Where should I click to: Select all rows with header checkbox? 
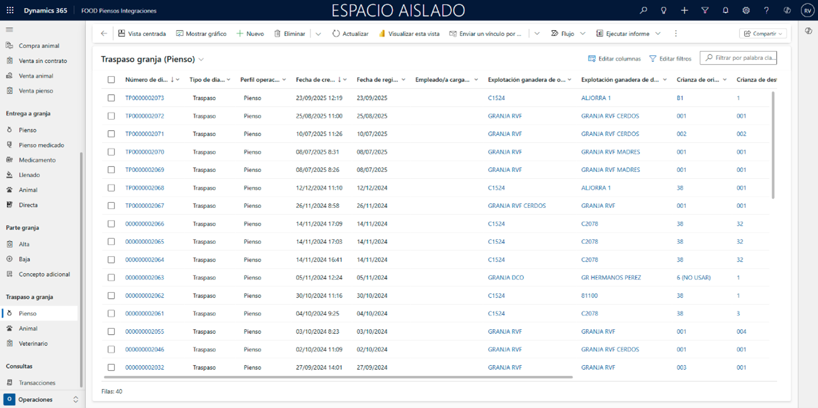coord(111,80)
